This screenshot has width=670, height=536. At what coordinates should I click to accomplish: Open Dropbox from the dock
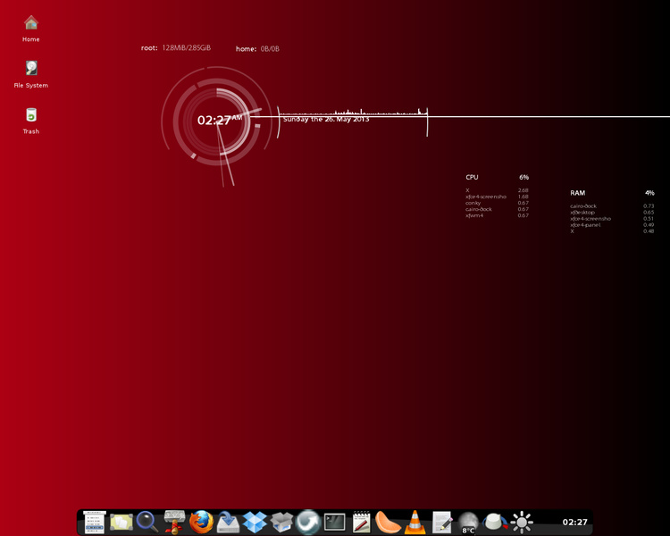tap(255, 522)
